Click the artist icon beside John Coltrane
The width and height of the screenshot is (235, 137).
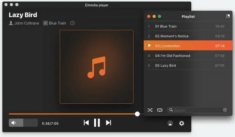11,23
